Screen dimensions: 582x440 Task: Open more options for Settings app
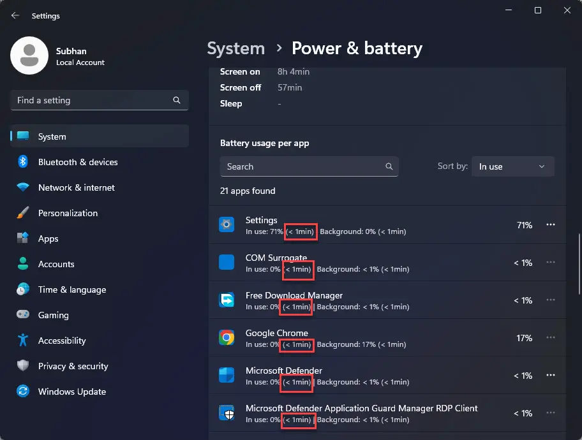point(551,225)
